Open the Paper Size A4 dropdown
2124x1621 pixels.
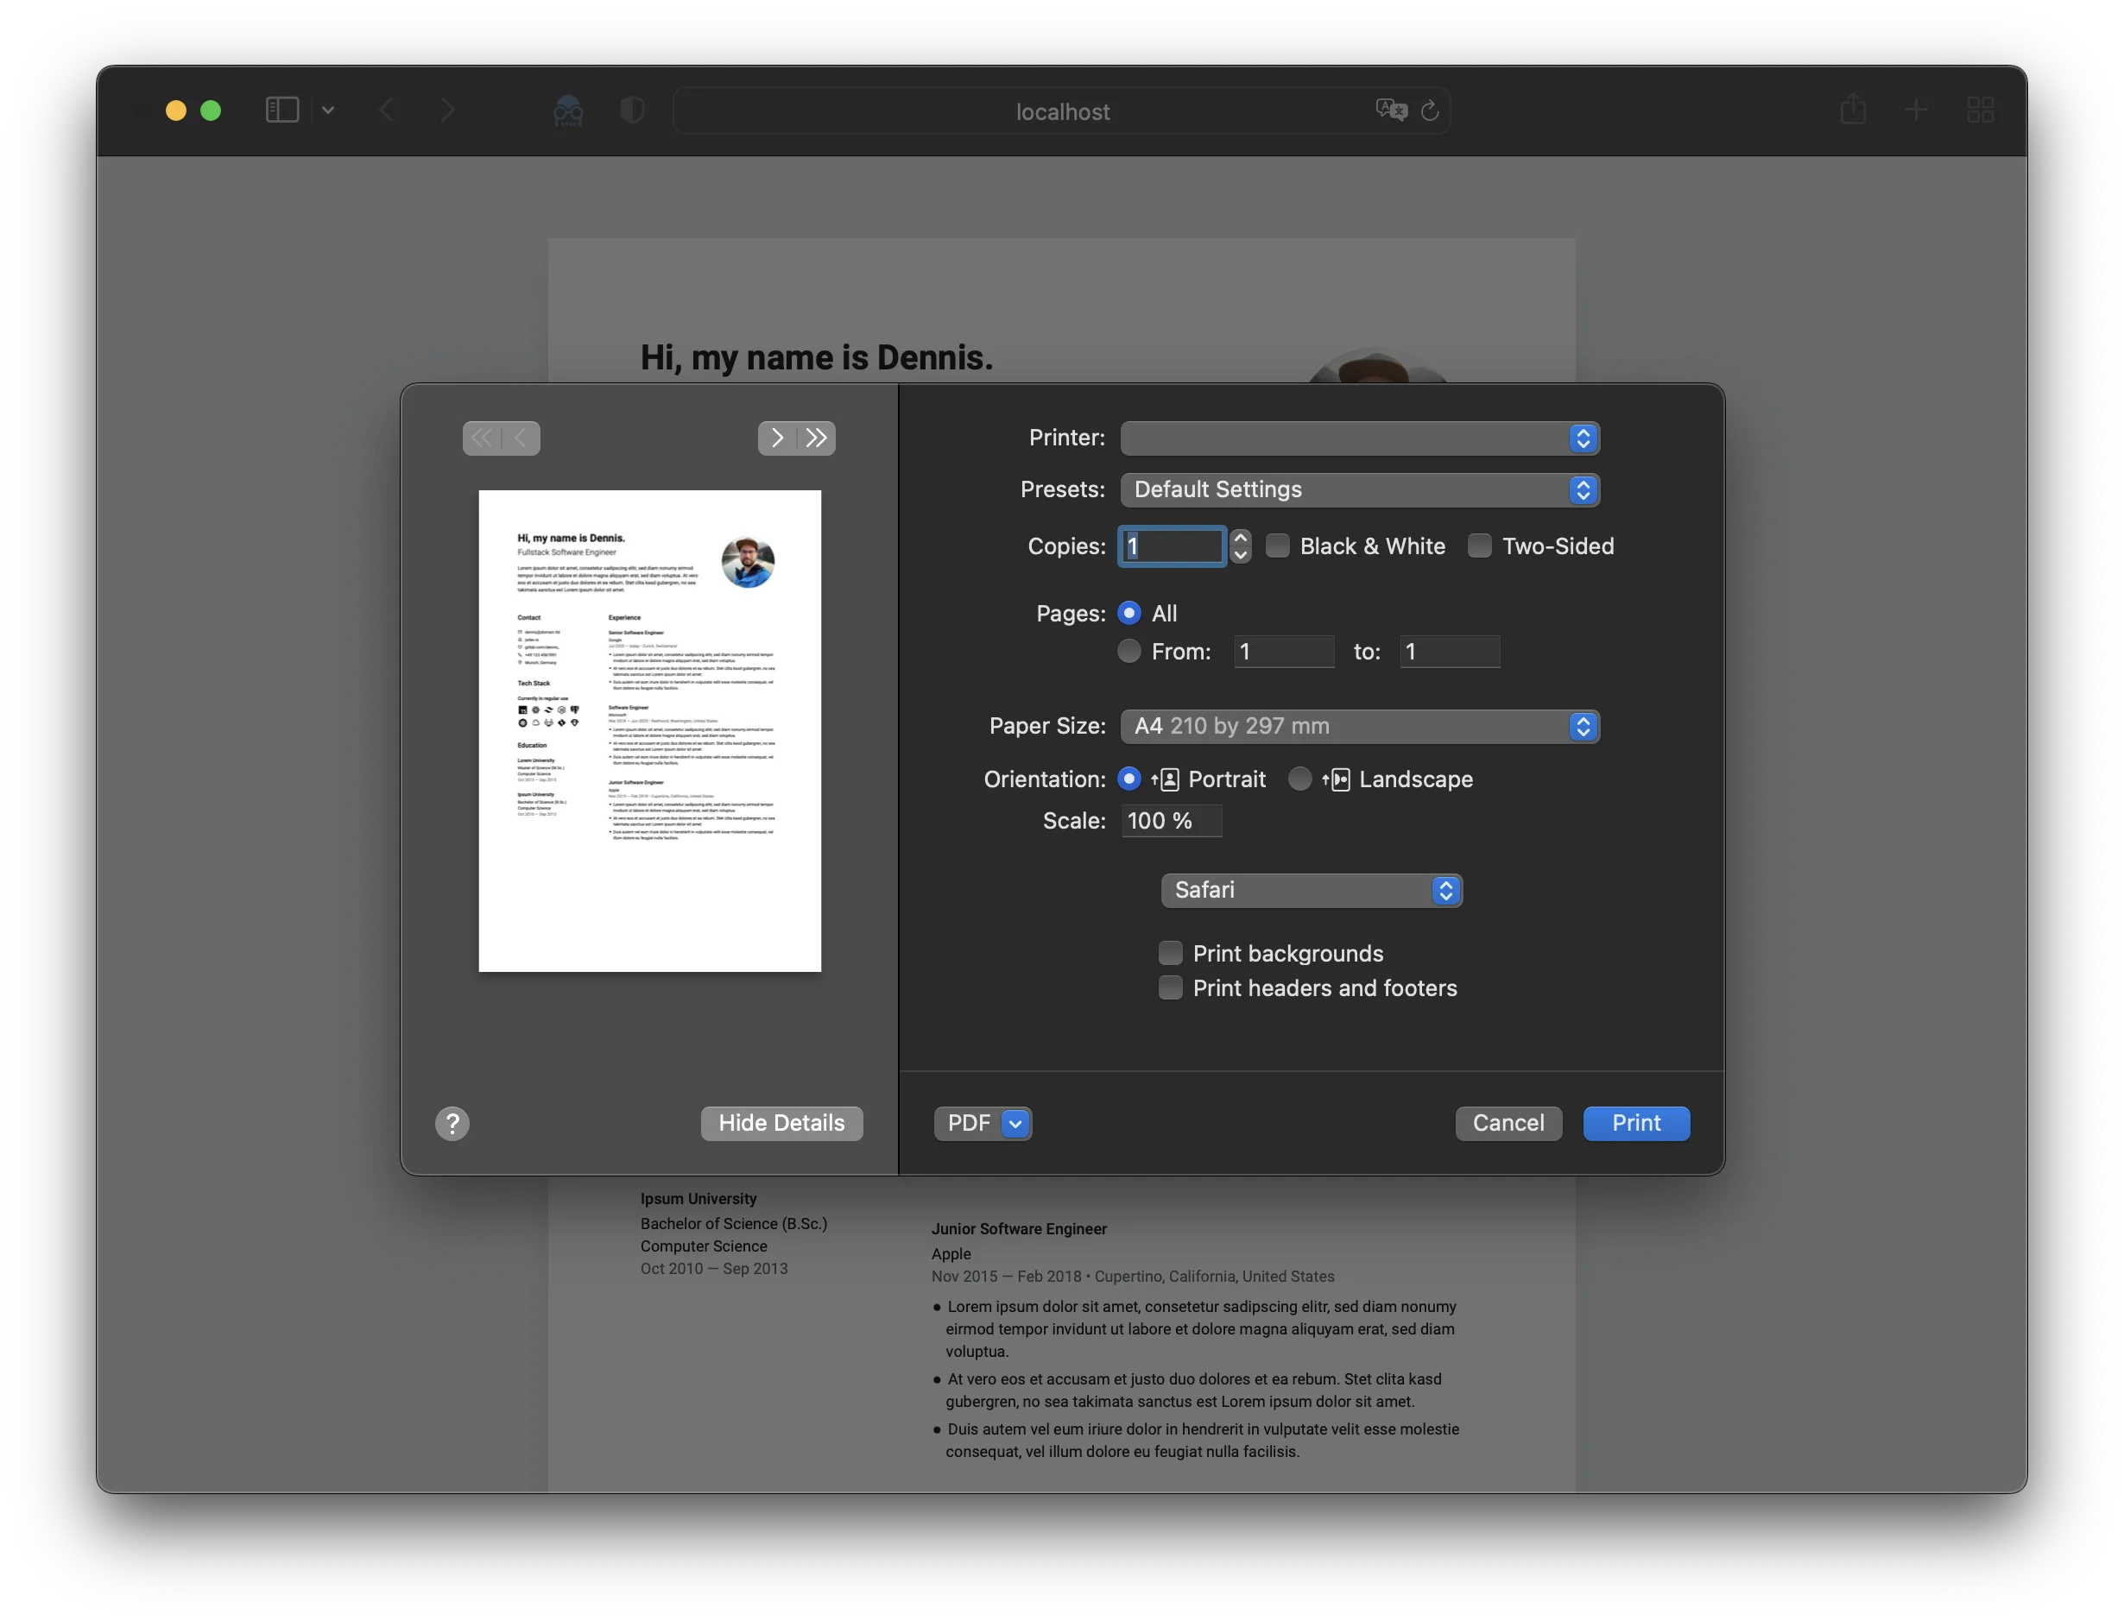pyautogui.click(x=1360, y=727)
